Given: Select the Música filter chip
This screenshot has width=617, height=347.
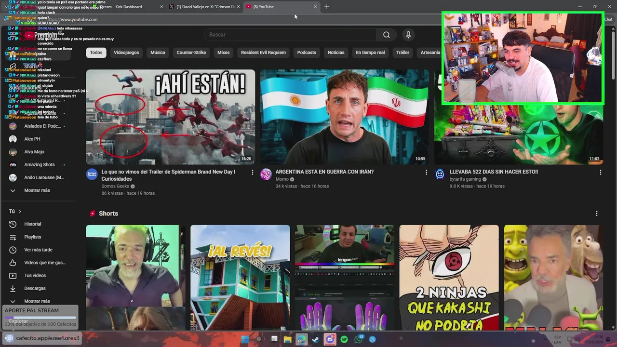Looking at the screenshot, I should point(158,53).
